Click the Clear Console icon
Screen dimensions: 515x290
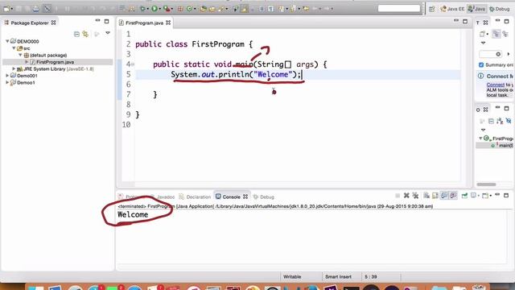tap(426, 196)
